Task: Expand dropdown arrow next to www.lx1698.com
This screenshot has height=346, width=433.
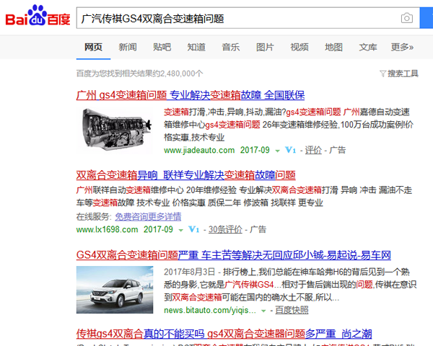Action: click(x=180, y=230)
